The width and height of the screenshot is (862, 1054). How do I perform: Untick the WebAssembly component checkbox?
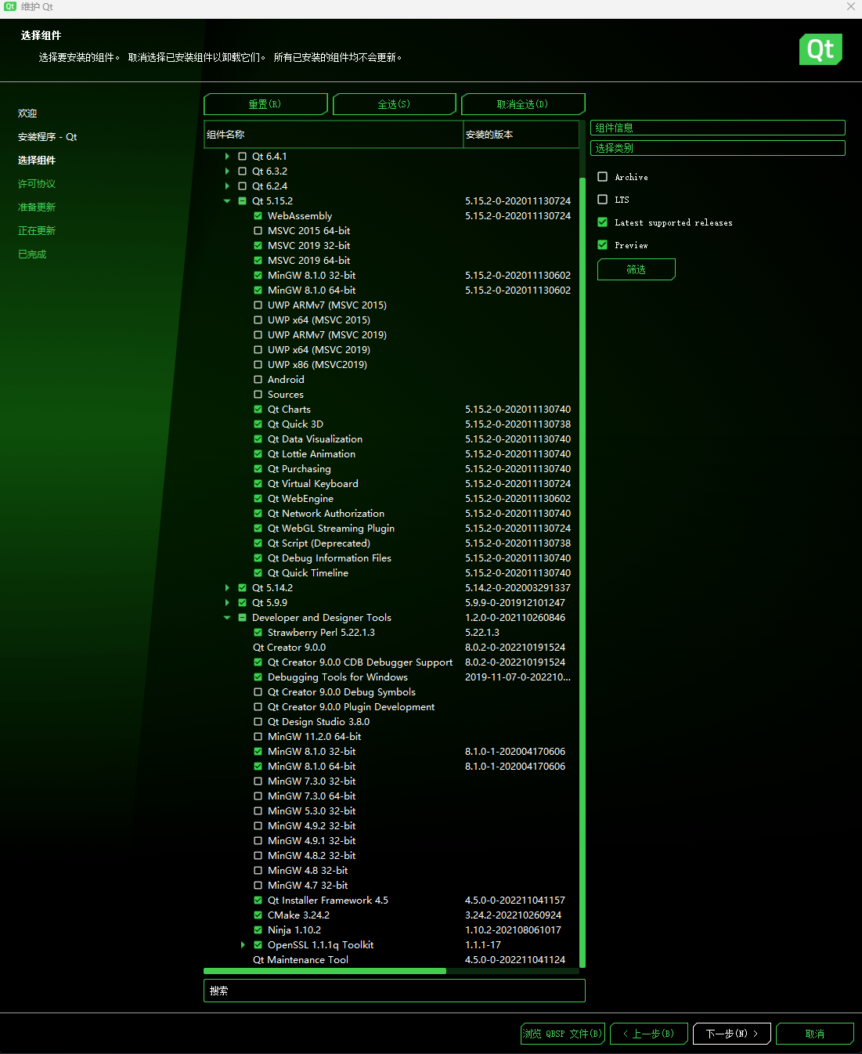click(258, 216)
